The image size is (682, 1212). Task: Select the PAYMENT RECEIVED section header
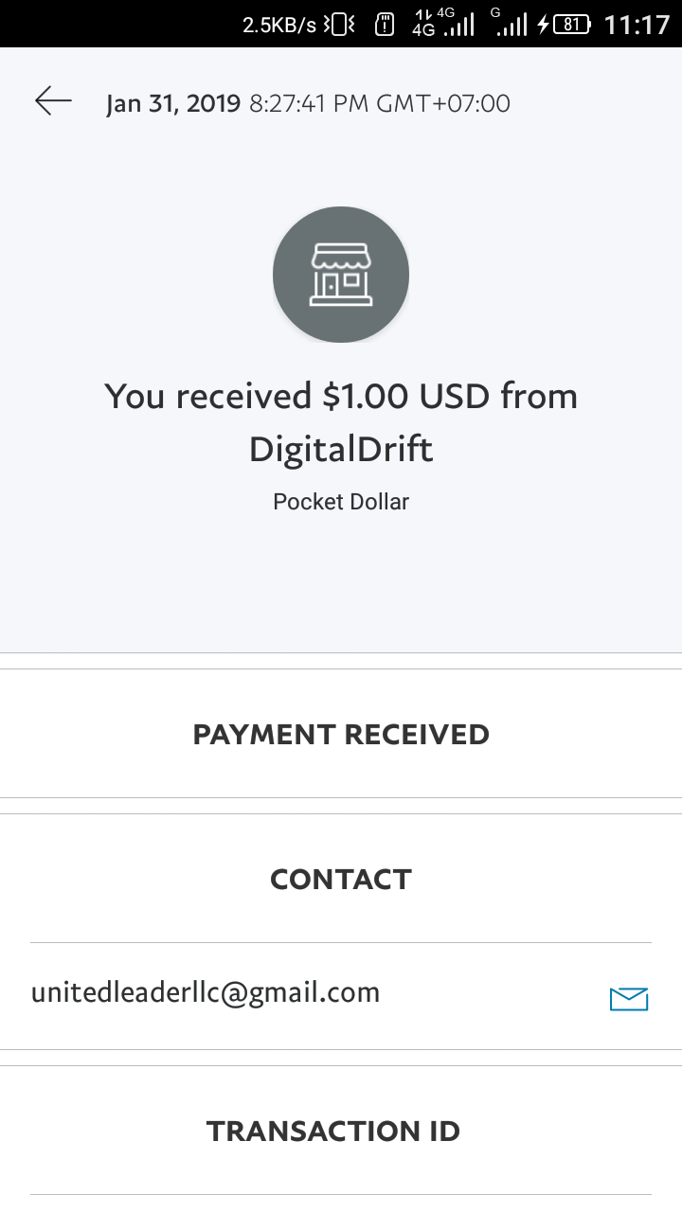click(341, 735)
